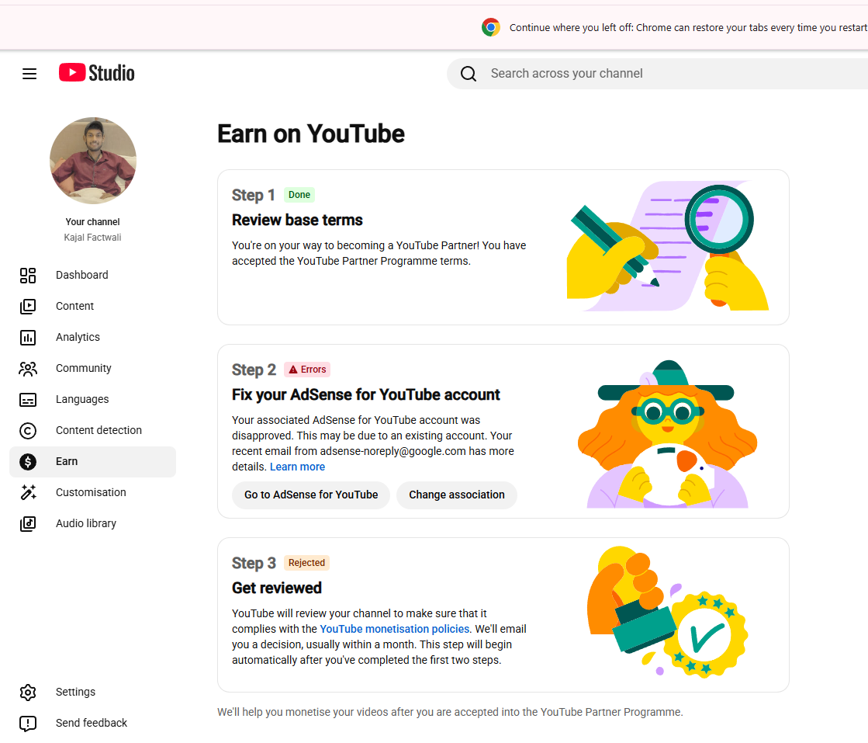Click the Dashboard grid icon
868x743 pixels.
click(x=28, y=276)
